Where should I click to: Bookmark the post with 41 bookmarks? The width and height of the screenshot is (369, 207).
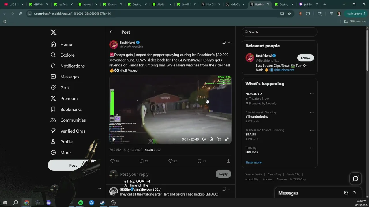click(202, 161)
